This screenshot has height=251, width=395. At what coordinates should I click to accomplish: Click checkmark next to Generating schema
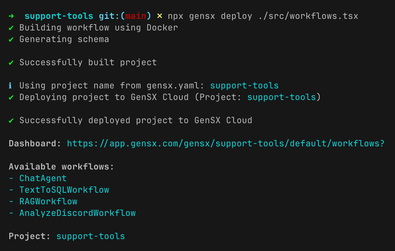(x=11, y=39)
